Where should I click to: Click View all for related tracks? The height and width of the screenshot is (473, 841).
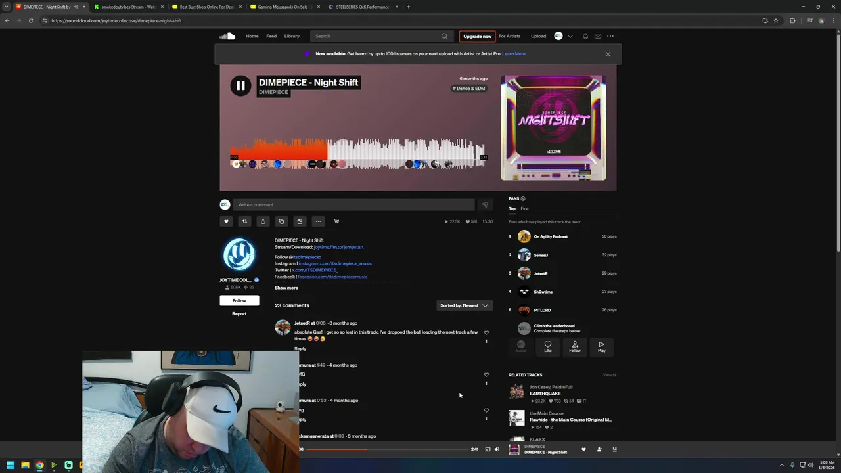[x=610, y=375]
